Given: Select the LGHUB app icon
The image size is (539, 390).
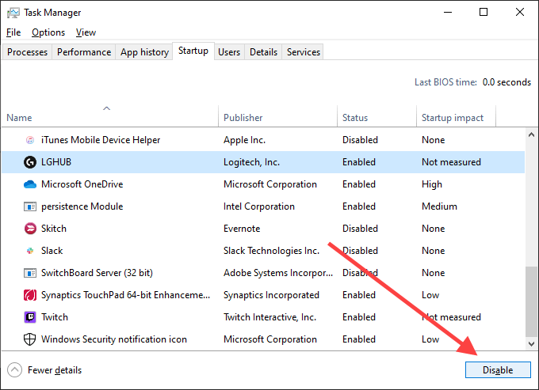Looking at the screenshot, I should (30, 162).
